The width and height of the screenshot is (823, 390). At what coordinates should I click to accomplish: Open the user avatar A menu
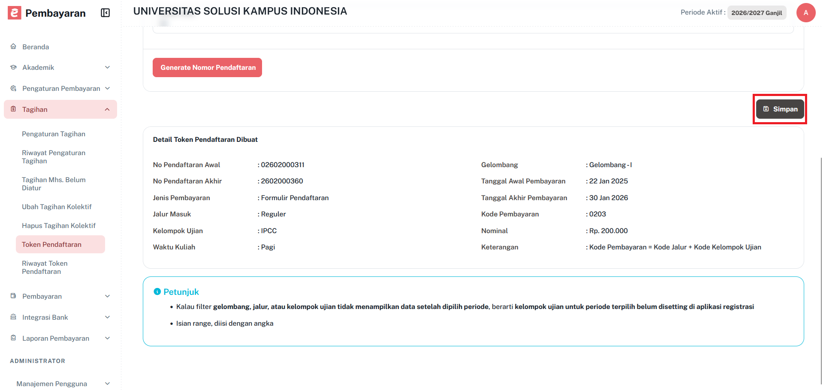click(806, 12)
